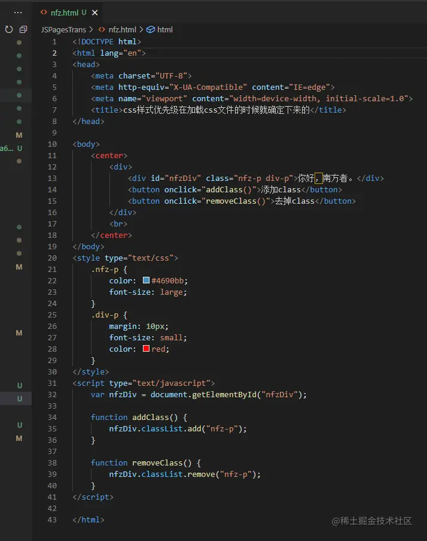
Task: Open color picker for #4690bb swatch
Action: pos(146,280)
